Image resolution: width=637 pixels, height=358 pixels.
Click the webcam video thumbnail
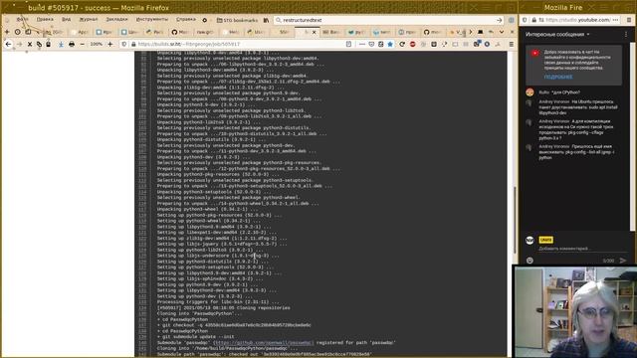pos(574,311)
